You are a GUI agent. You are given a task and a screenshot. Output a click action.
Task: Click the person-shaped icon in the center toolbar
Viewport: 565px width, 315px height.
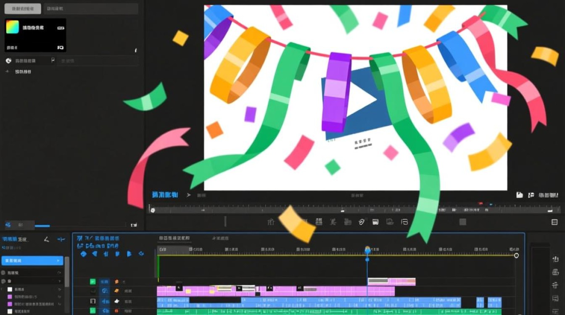click(333, 222)
